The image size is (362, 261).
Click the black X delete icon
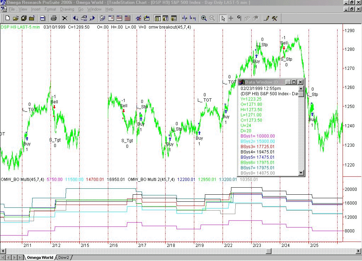coord(65,18)
